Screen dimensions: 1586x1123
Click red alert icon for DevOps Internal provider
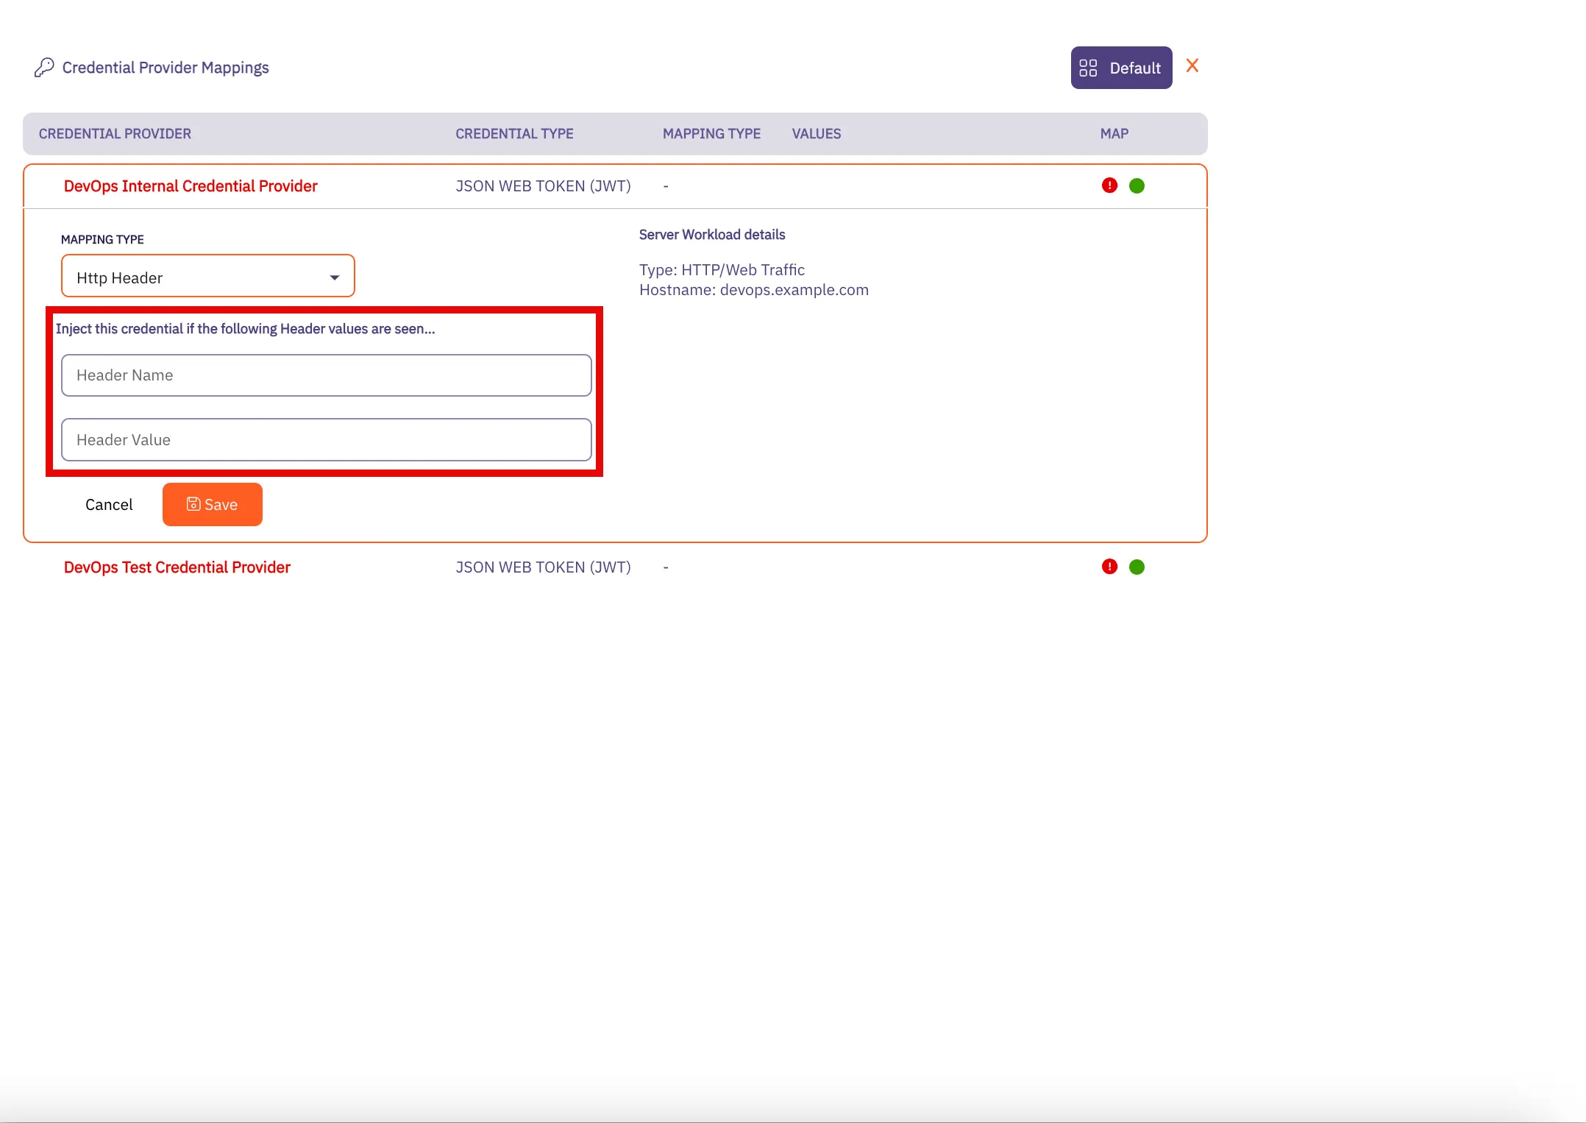[x=1109, y=186]
